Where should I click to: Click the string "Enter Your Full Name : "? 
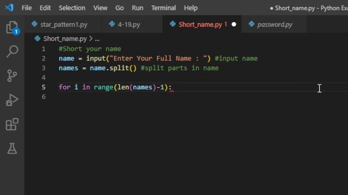pyautogui.click(x=158, y=58)
